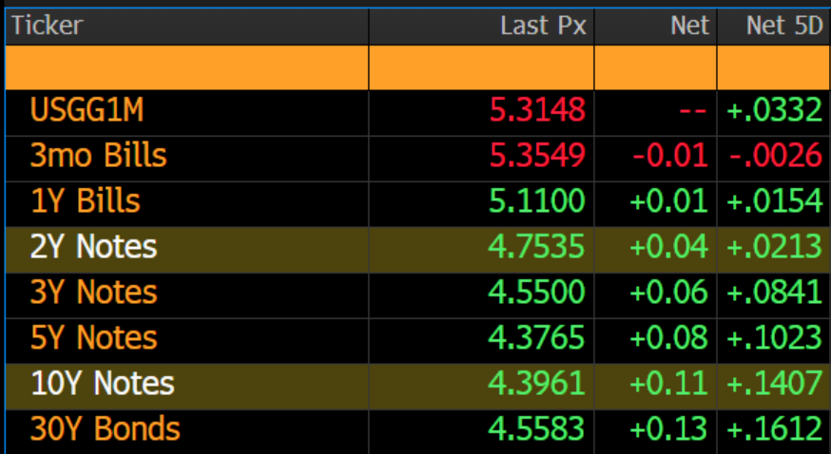Click the +.0213 five-day net value
Screen dimensions: 831x454
775,247
